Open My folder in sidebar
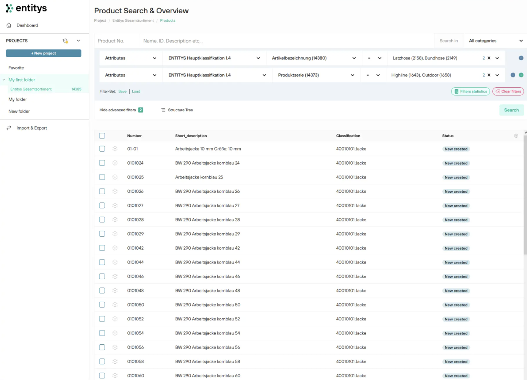 click(18, 99)
